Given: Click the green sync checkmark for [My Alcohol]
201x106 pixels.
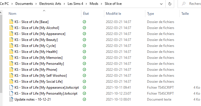Looking at the screenshot, I should click(x=84, y=28).
